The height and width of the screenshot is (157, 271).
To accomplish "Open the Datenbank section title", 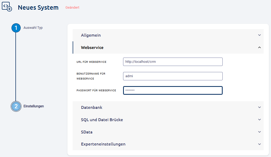I will tap(91, 107).
